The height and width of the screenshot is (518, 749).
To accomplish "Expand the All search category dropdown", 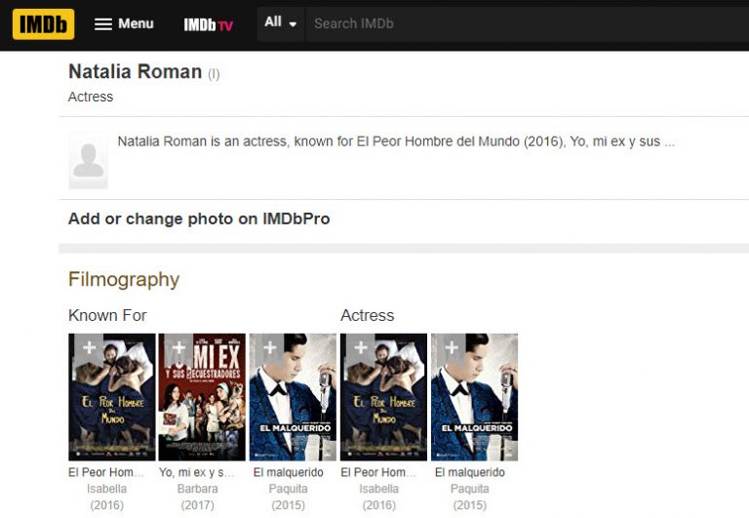I will (x=281, y=22).
